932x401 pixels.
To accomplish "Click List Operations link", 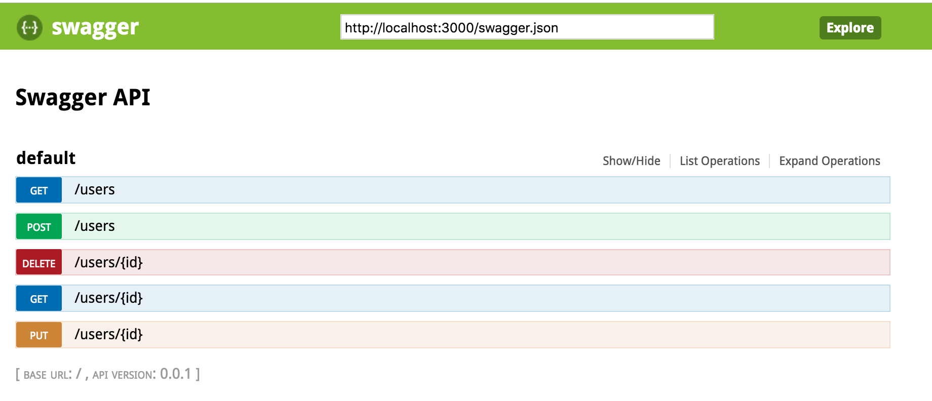I will coord(719,161).
